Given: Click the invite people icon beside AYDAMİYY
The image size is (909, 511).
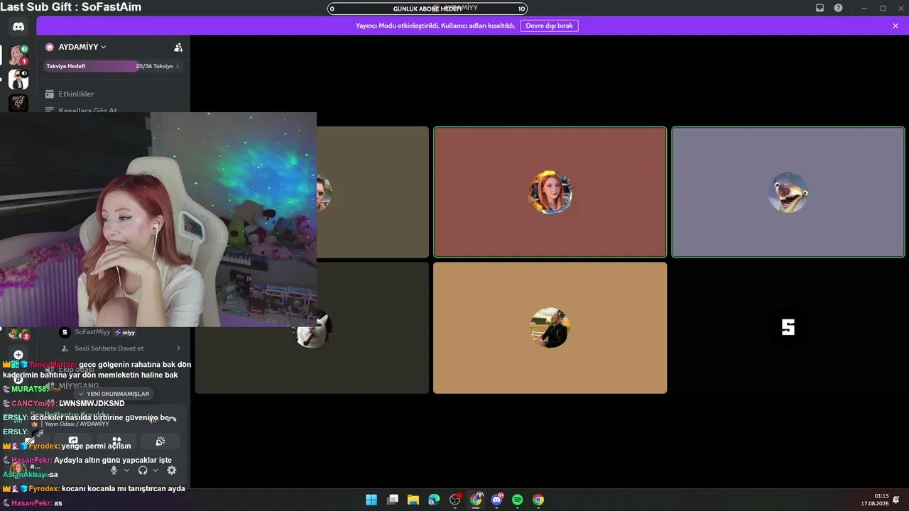Looking at the screenshot, I should [178, 48].
